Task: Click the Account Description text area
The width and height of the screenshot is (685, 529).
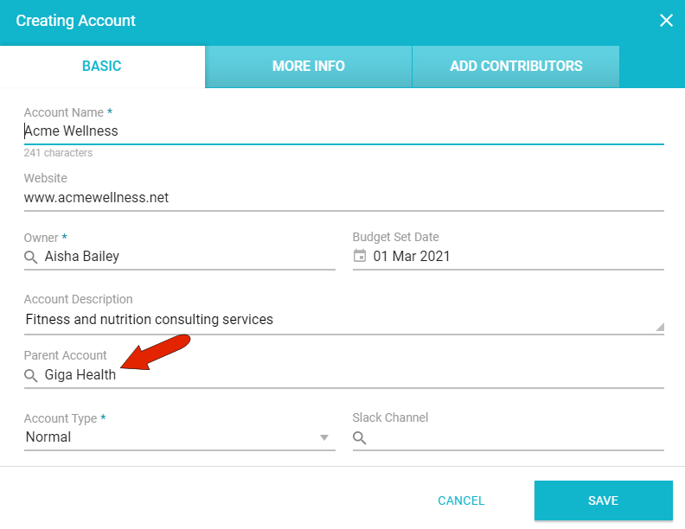Action: [x=336, y=320]
